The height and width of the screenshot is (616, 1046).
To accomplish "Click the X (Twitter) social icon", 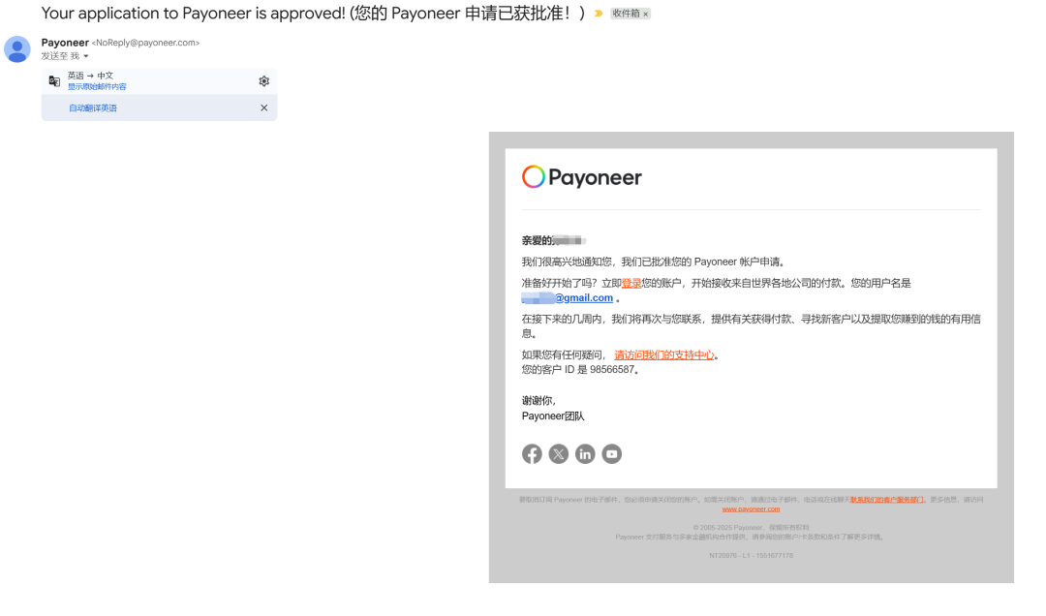I will click(558, 453).
